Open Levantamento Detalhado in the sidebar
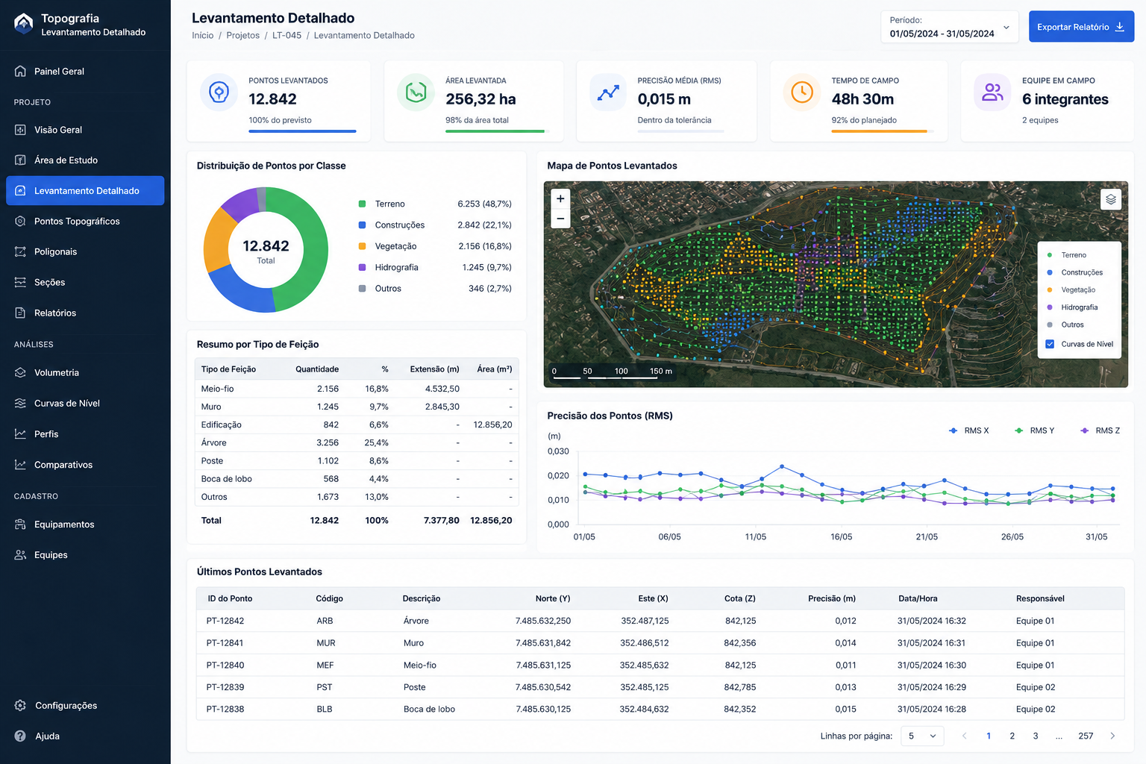The height and width of the screenshot is (764, 1146). pos(85,191)
